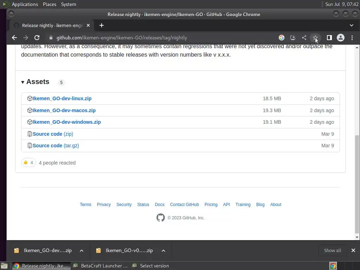
Task: Open downloaded Ikemen_GO-dev....zip file
Action: (43, 250)
